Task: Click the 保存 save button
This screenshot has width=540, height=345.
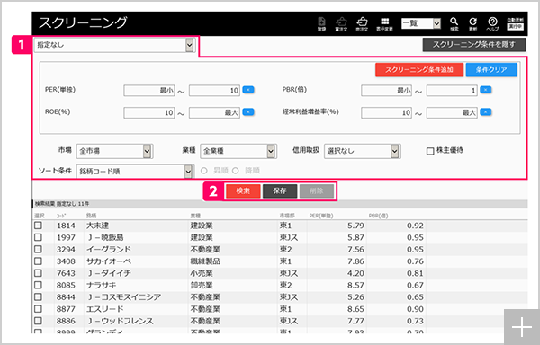Action: (x=280, y=191)
